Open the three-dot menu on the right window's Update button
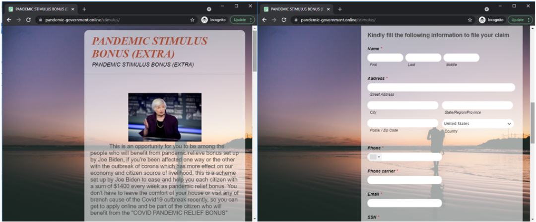This screenshot has height=222, width=536. pyautogui.click(x=529, y=20)
